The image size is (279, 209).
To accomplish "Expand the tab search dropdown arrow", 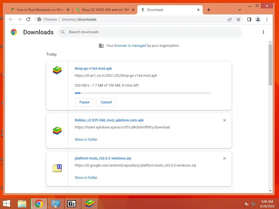I will (240, 10).
